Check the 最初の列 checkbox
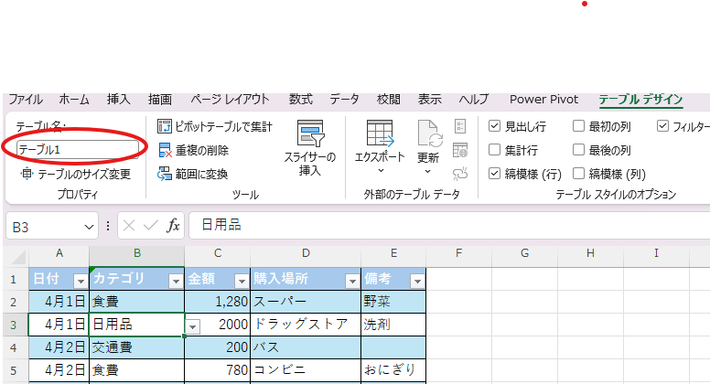The width and height of the screenshot is (710, 384). tap(578, 126)
